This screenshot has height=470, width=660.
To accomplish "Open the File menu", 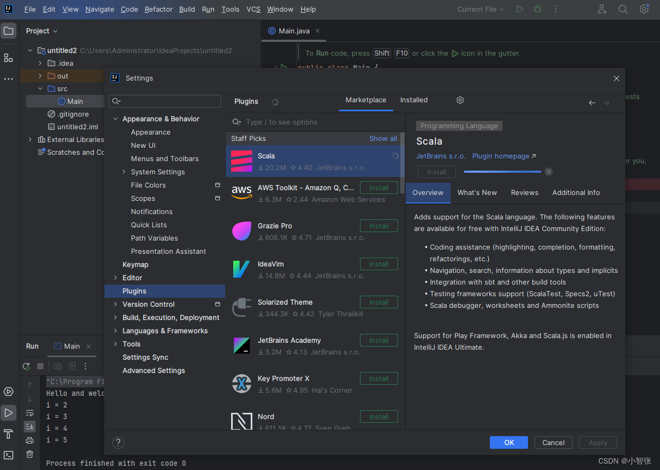I will click(x=30, y=9).
